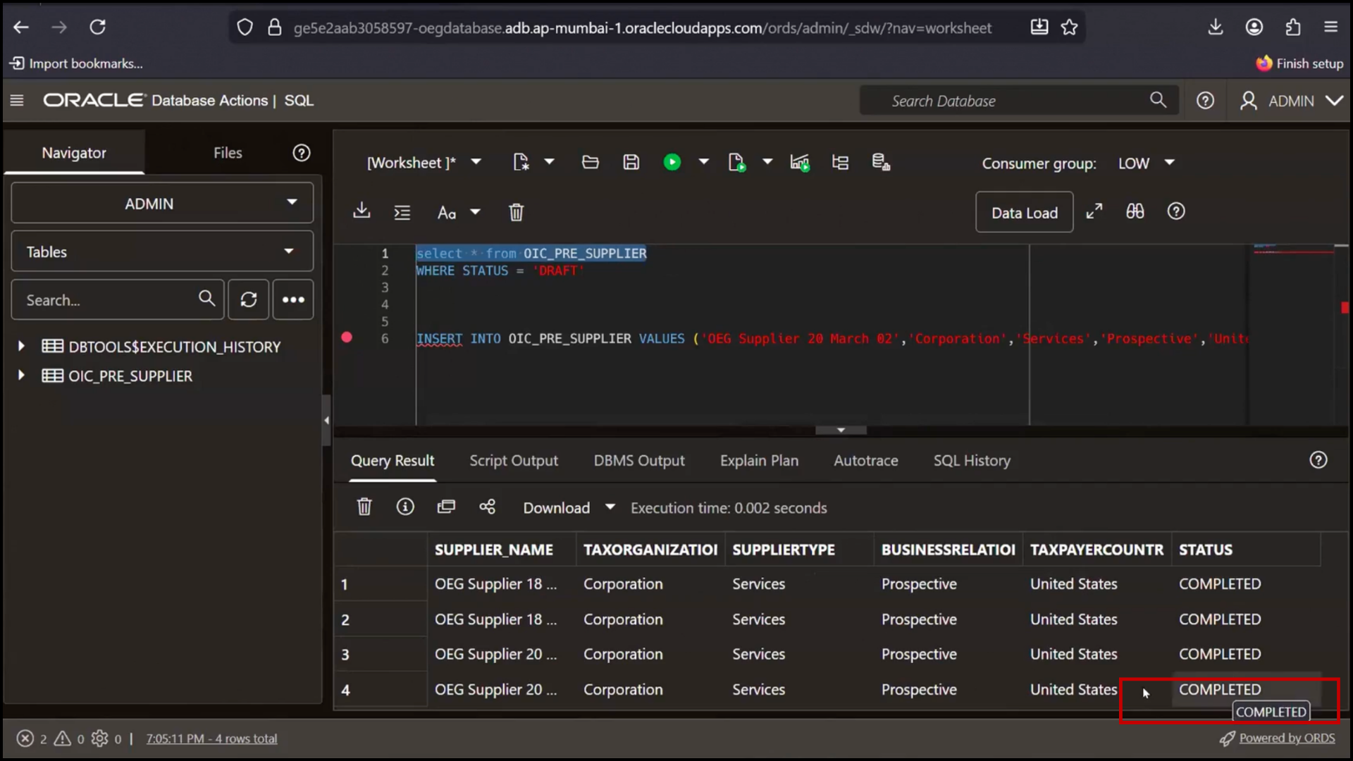The width and height of the screenshot is (1353, 761).
Task: Open the Run Script dropdown arrow
Action: pos(767,162)
